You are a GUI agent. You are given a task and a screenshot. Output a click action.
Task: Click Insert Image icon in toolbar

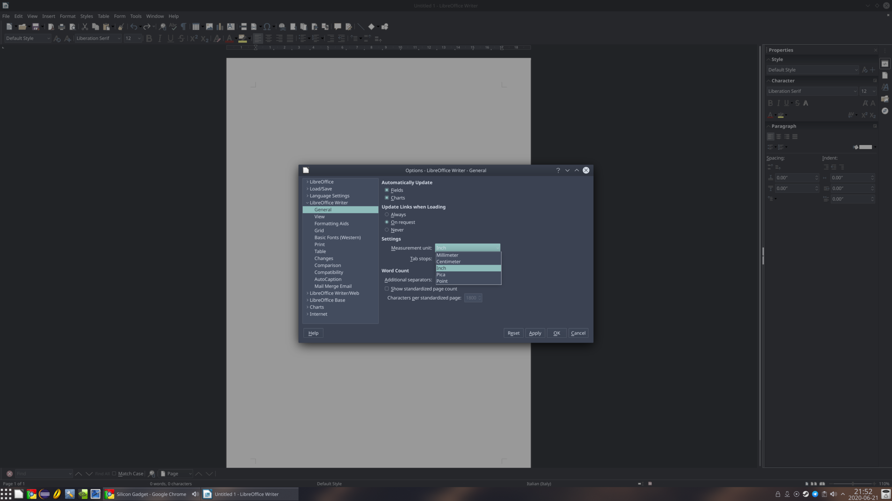coord(209,26)
